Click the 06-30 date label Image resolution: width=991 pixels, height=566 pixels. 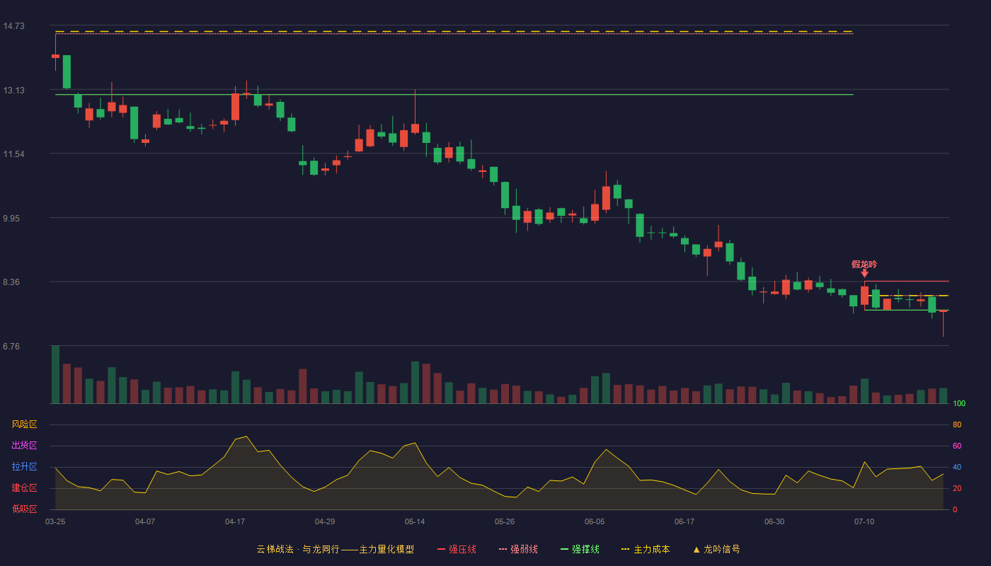click(774, 521)
